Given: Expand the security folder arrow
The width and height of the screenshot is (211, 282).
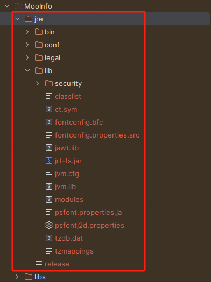Looking at the screenshot, I should click(x=38, y=83).
